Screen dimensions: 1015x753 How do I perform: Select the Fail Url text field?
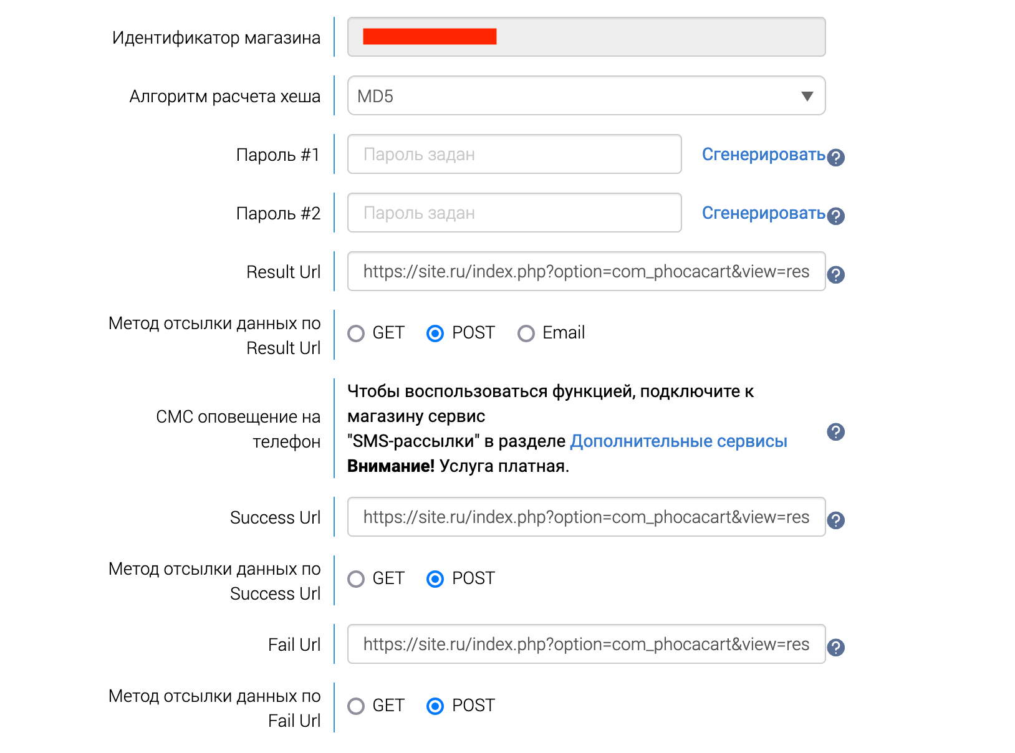(586, 644)
